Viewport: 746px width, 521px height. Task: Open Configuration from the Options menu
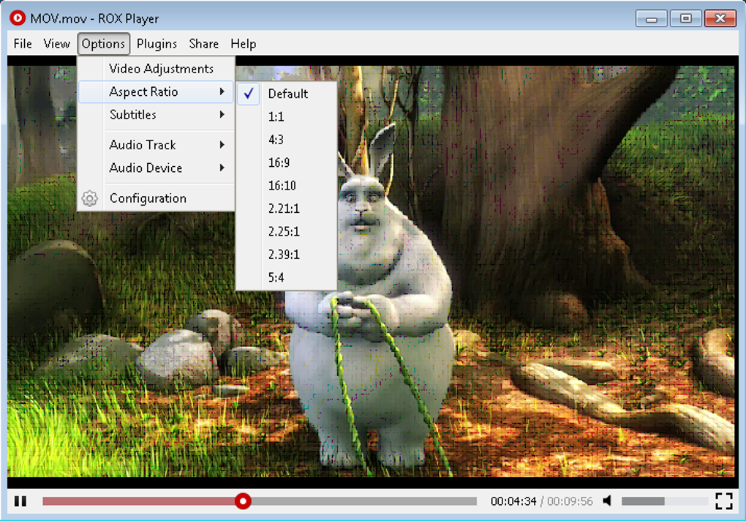(x=156, y=198)
